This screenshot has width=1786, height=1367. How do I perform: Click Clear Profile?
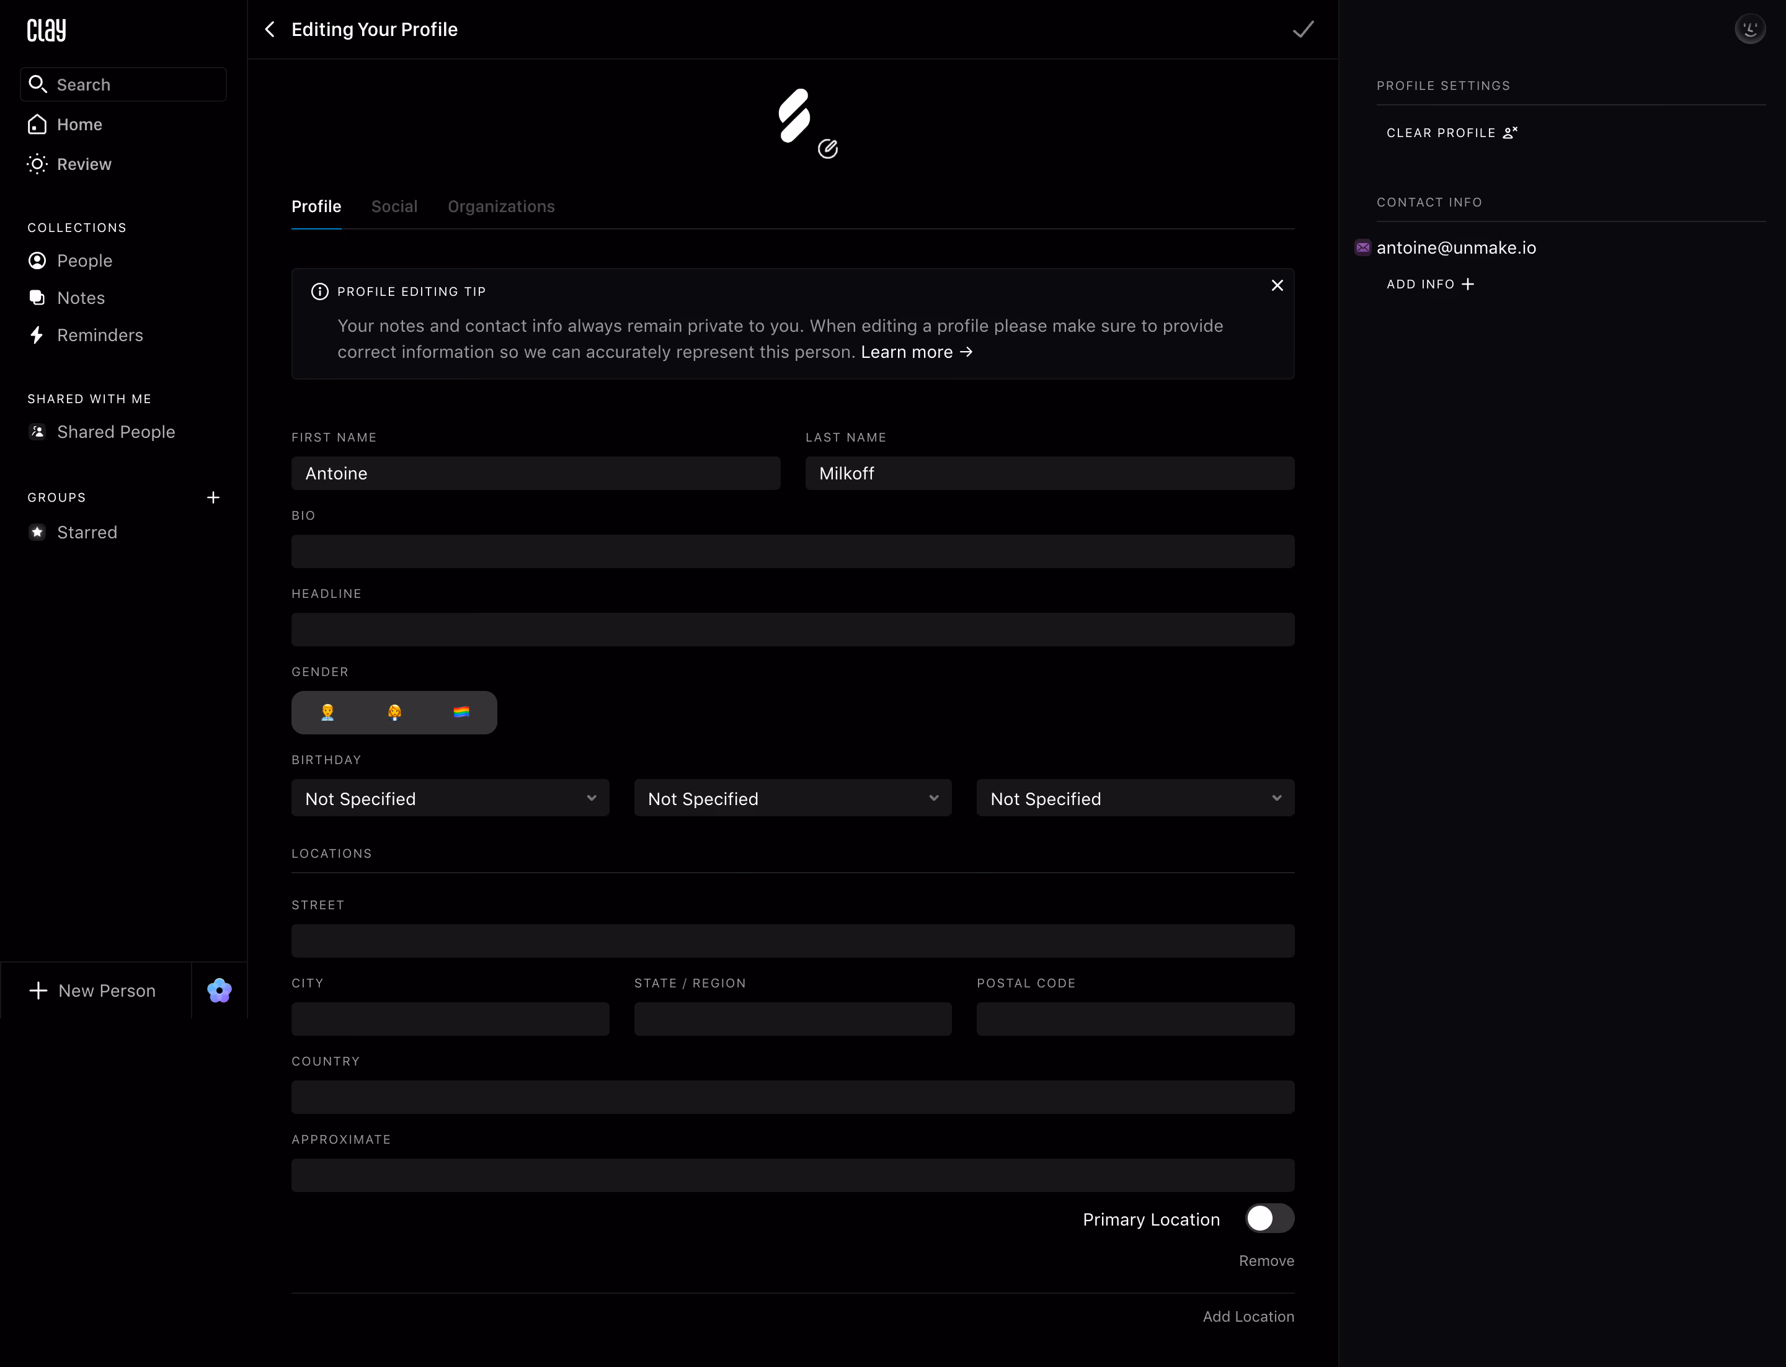click(1452, 133)
